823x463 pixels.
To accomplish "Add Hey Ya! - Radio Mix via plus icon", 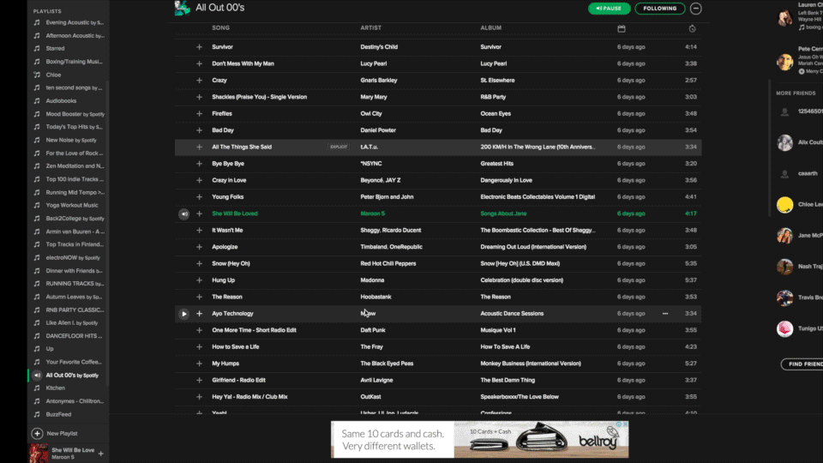I will point(199,397).
